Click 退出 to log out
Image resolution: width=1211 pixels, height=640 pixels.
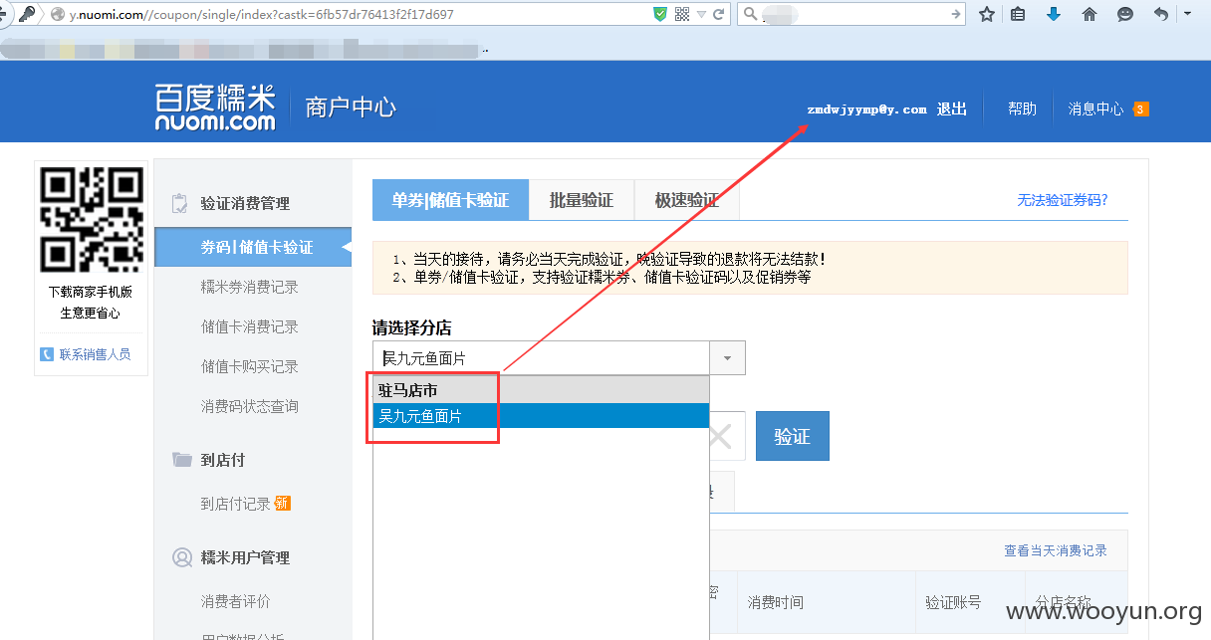pos(952,108)
